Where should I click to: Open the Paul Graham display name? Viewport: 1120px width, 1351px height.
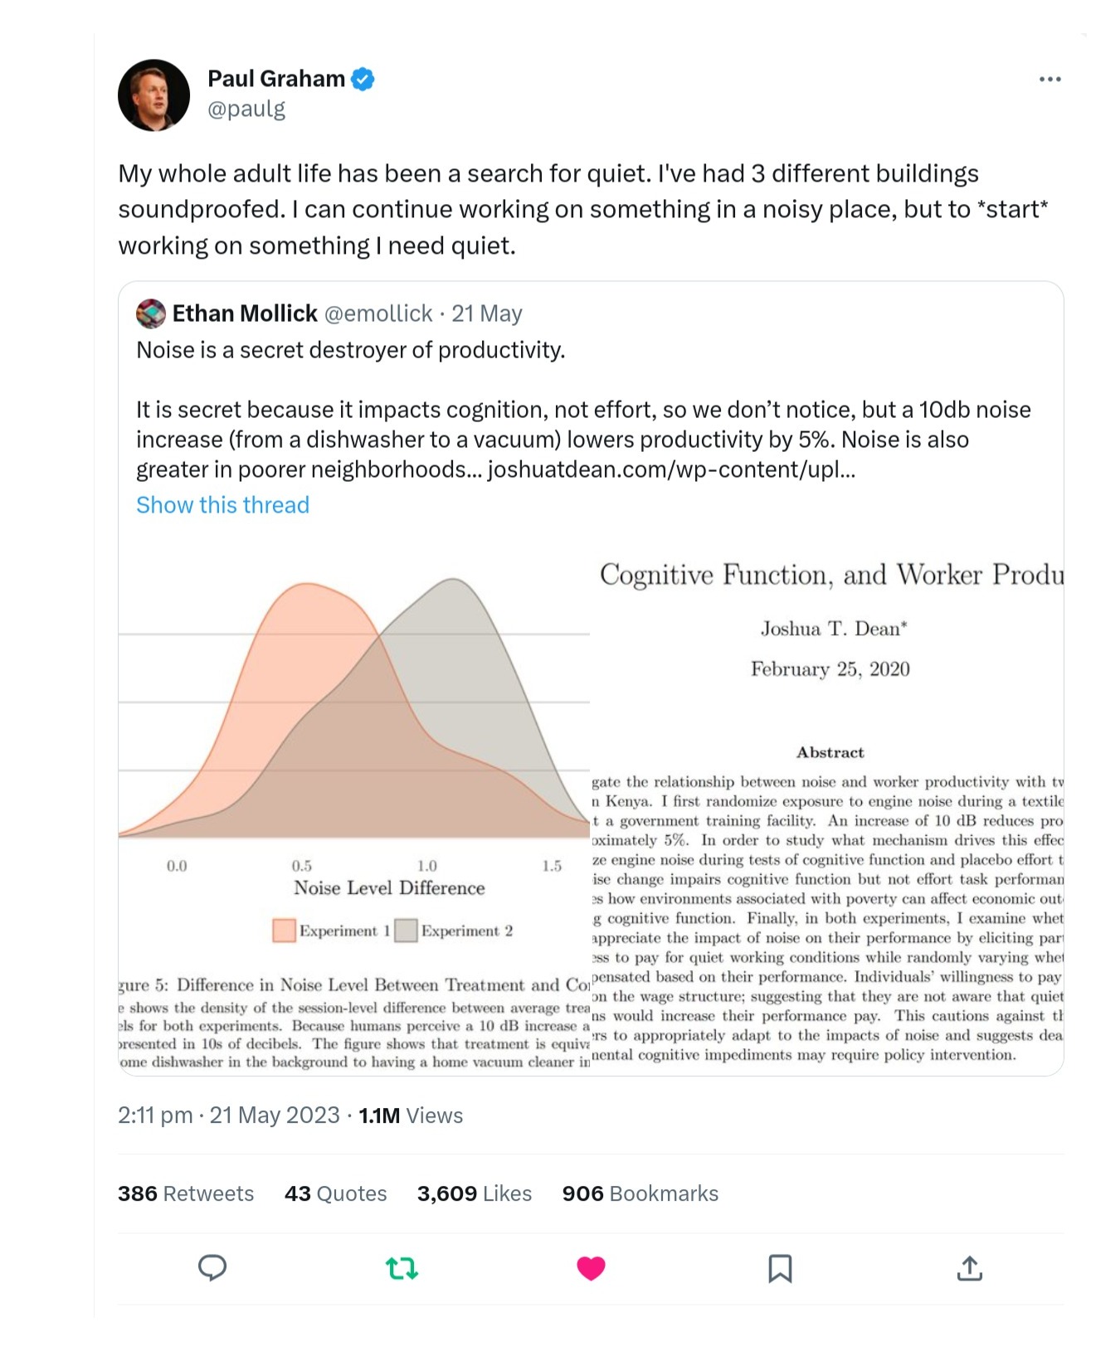[x=275, y=79]
